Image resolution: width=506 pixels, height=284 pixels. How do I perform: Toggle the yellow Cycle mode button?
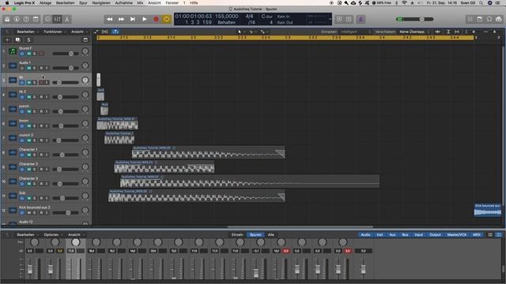(x=167, y=19)
